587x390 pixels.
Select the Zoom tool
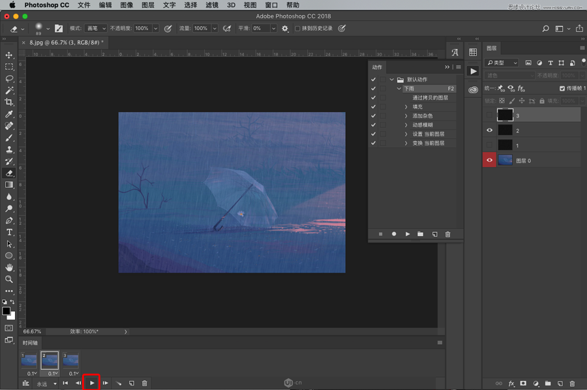coord(9,279)
